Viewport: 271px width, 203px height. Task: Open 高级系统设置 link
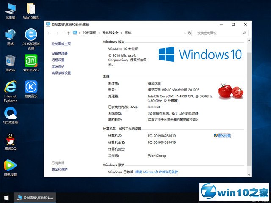(x=61, y=73)
